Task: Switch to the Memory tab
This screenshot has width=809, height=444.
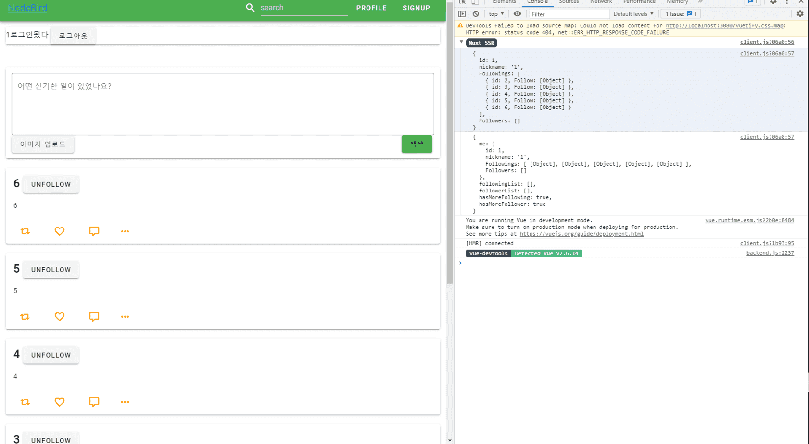Action: click(677, 2)
